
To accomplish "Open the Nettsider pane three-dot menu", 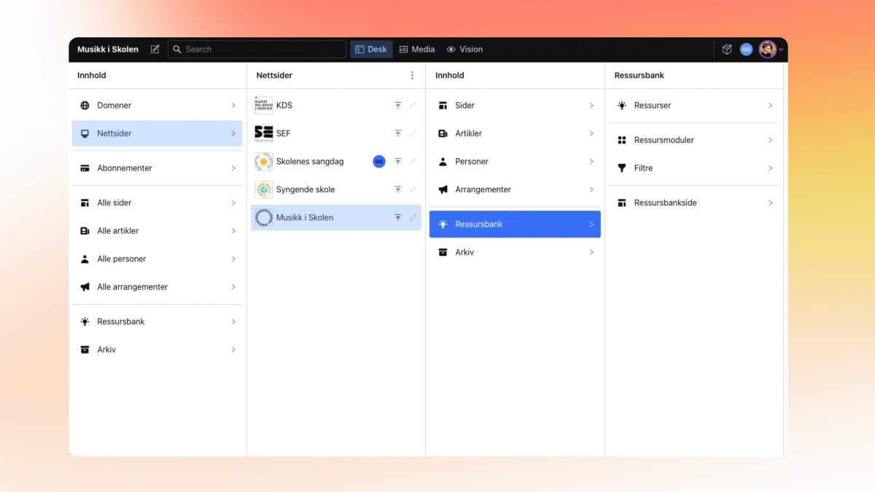I will point(412,76).
